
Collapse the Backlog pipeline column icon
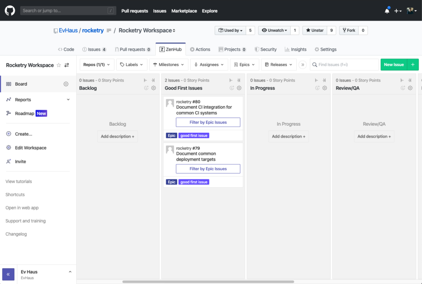(145, 80)
